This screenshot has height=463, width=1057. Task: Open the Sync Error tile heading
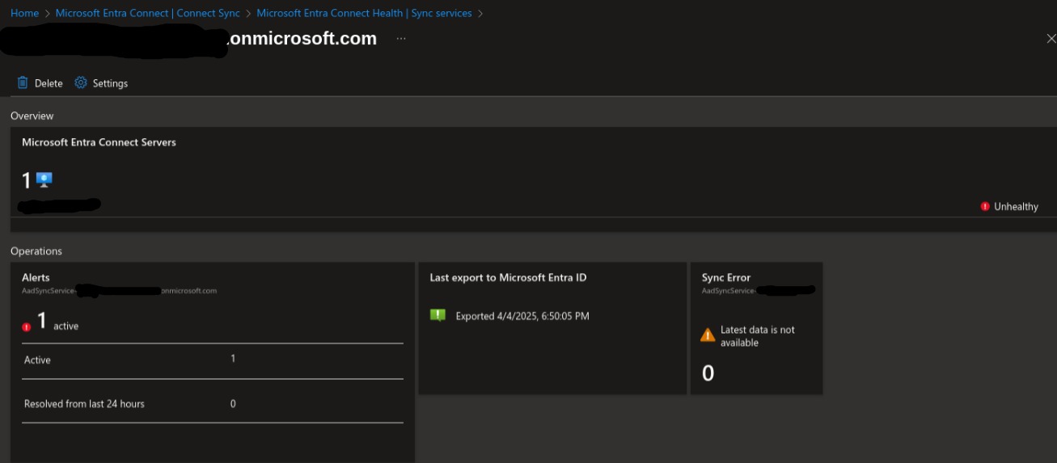pos(726,277)
